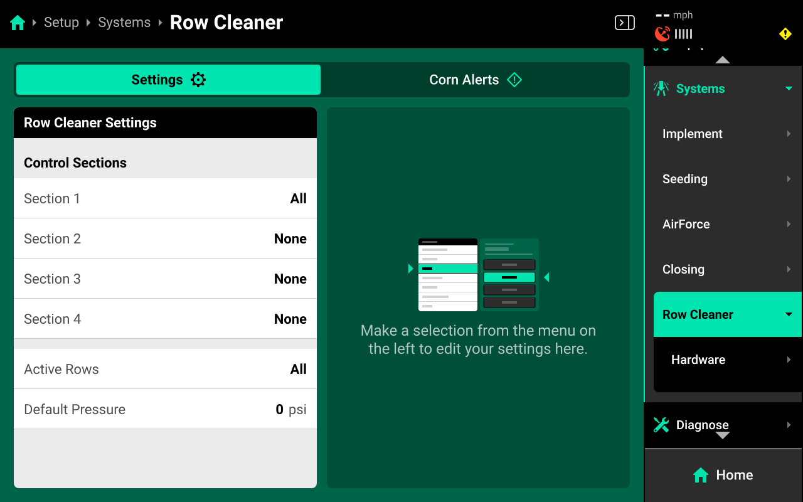Image resolution: width=803 pixels, height=502 pixels.
Task: Click the gear icon on Settings tab
Action: tap(198, 80)
